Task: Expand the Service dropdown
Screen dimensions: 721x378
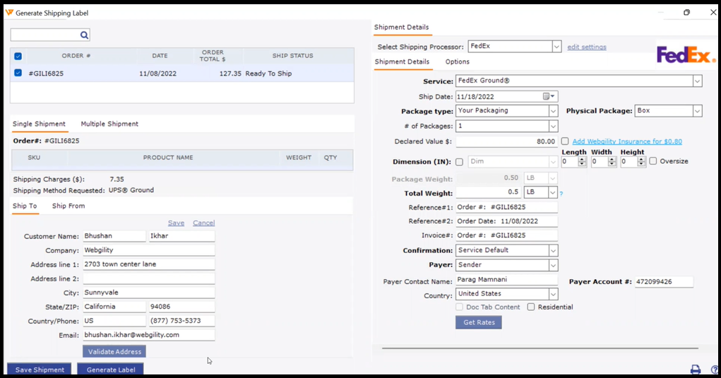Action: [x=697, y=82]
